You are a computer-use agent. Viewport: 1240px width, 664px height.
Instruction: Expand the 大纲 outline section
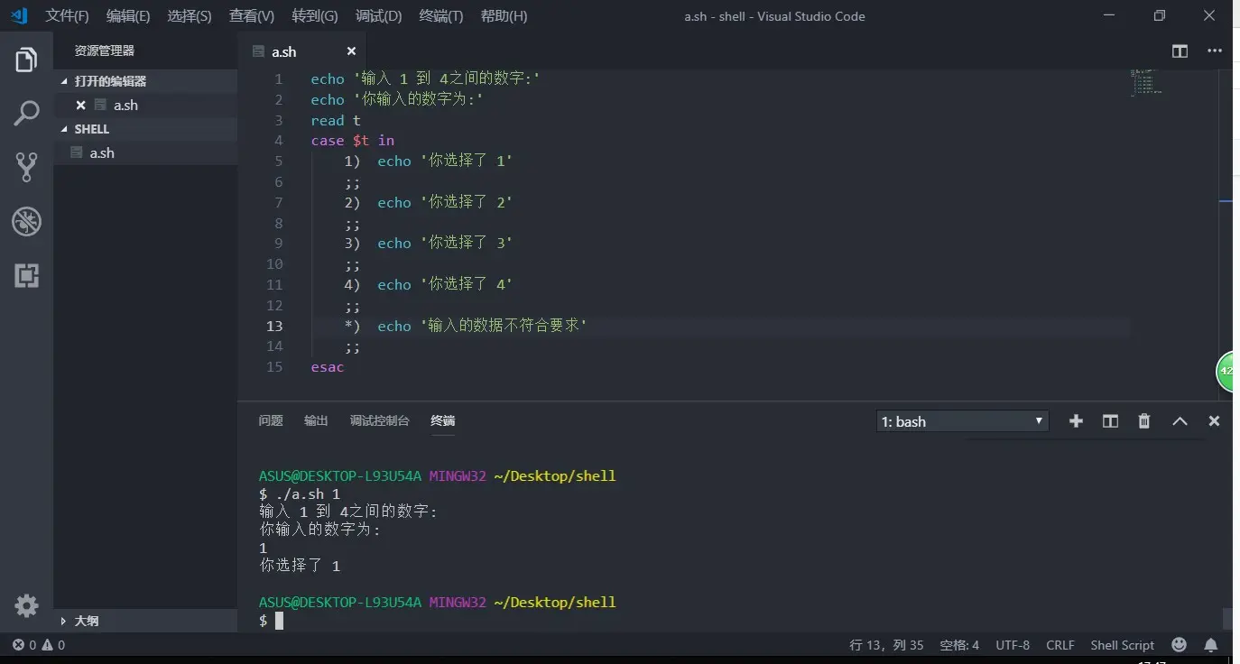pos(145,621)
